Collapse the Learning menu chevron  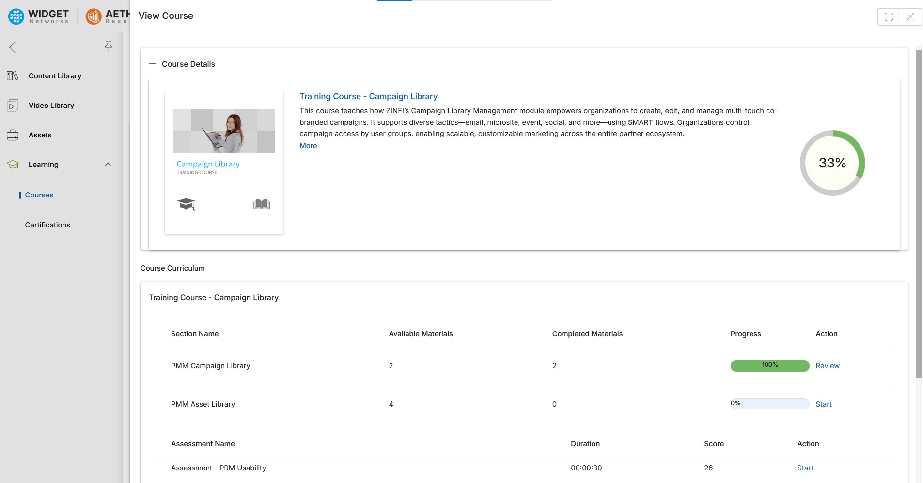coord(108,165)
